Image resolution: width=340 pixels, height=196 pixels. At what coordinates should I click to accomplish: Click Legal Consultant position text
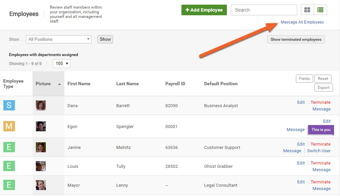[x=221, y=185]
